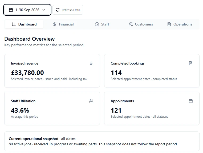Viewport: 203px width, 153px height.
Task: Click the Refresh Data button
Action: coord(68,10)
